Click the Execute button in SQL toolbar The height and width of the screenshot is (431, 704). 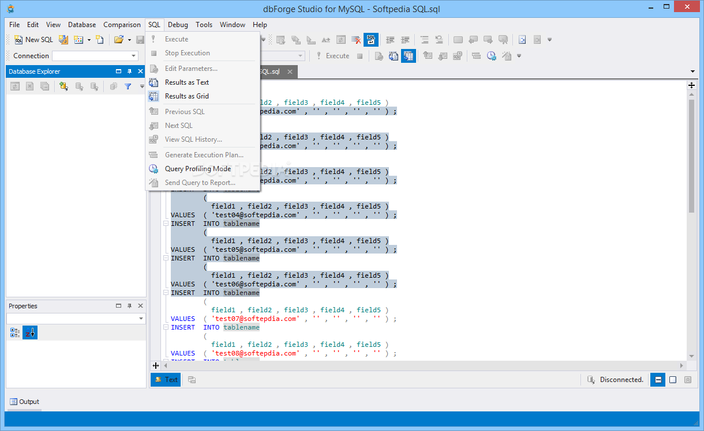[332, 56]
